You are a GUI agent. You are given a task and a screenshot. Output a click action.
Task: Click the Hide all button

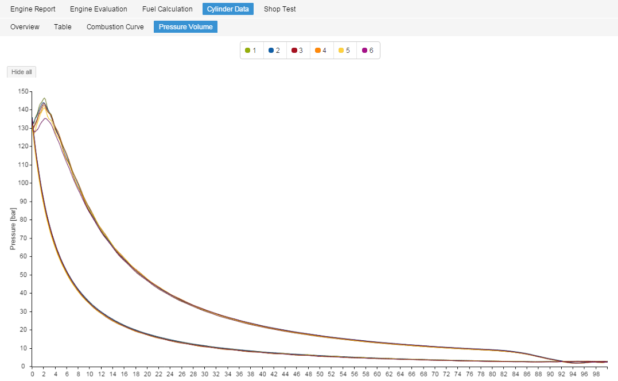(x=21, y=71)
